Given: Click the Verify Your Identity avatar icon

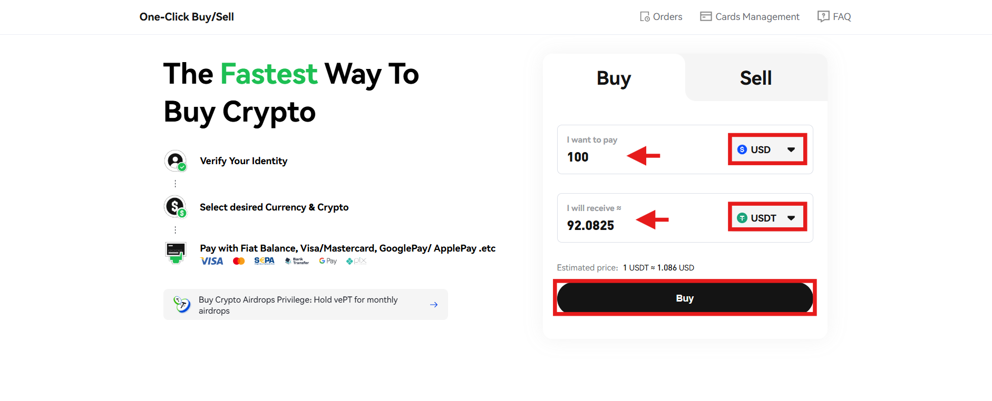Looking at the screenshot, I should (176, 161).
